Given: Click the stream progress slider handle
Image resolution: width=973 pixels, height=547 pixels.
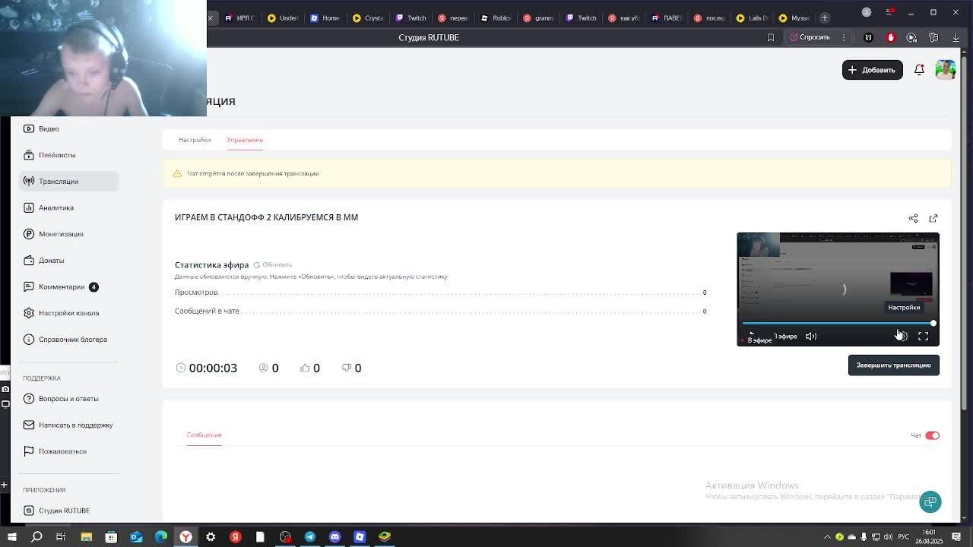Looking at the screenshot, I should coord(933,324).
